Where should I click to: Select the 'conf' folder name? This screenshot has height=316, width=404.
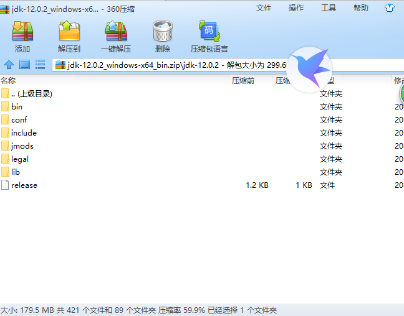tap(19, 120)
